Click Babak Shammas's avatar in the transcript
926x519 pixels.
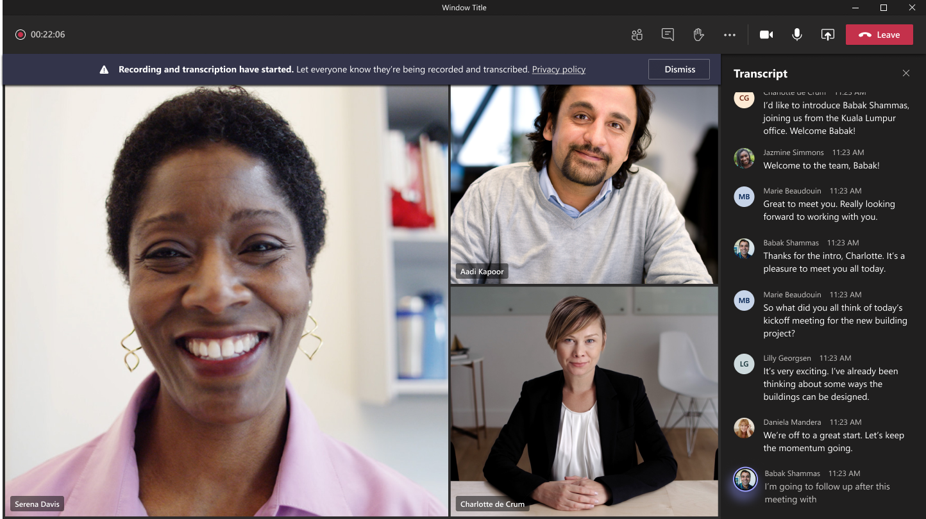[744, 249]
